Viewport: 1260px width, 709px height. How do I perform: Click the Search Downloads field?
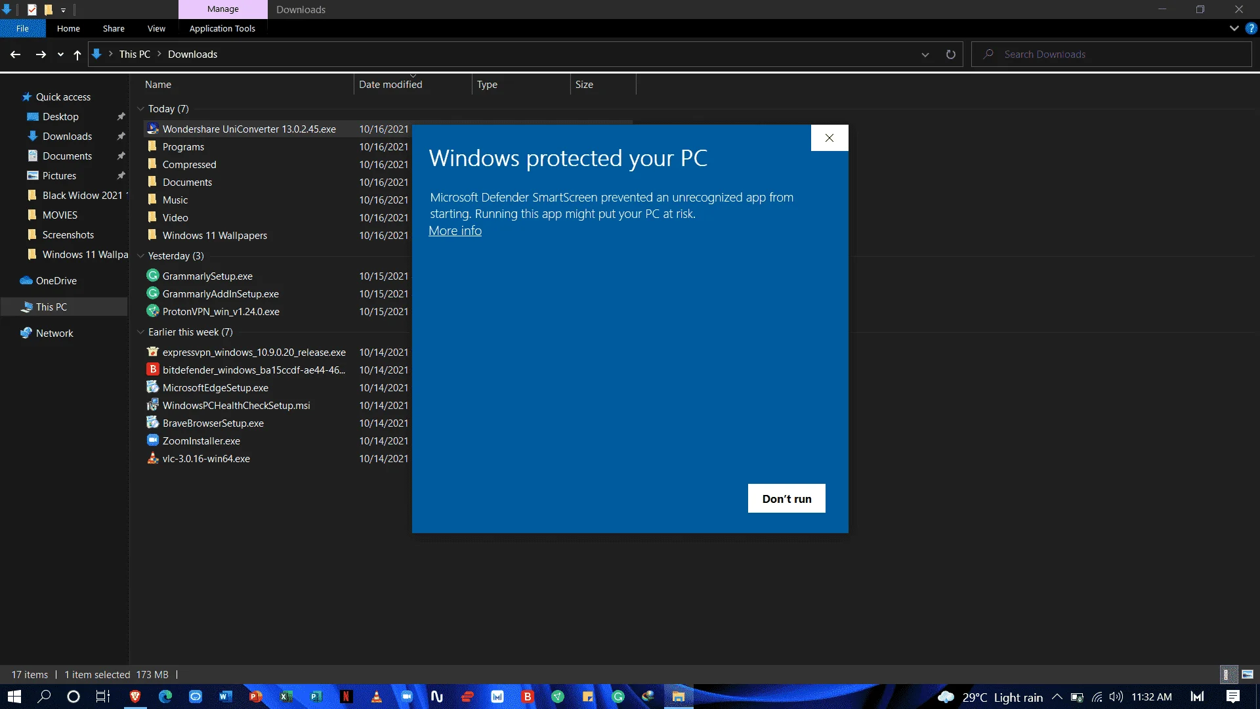(x=1112, y=54)
